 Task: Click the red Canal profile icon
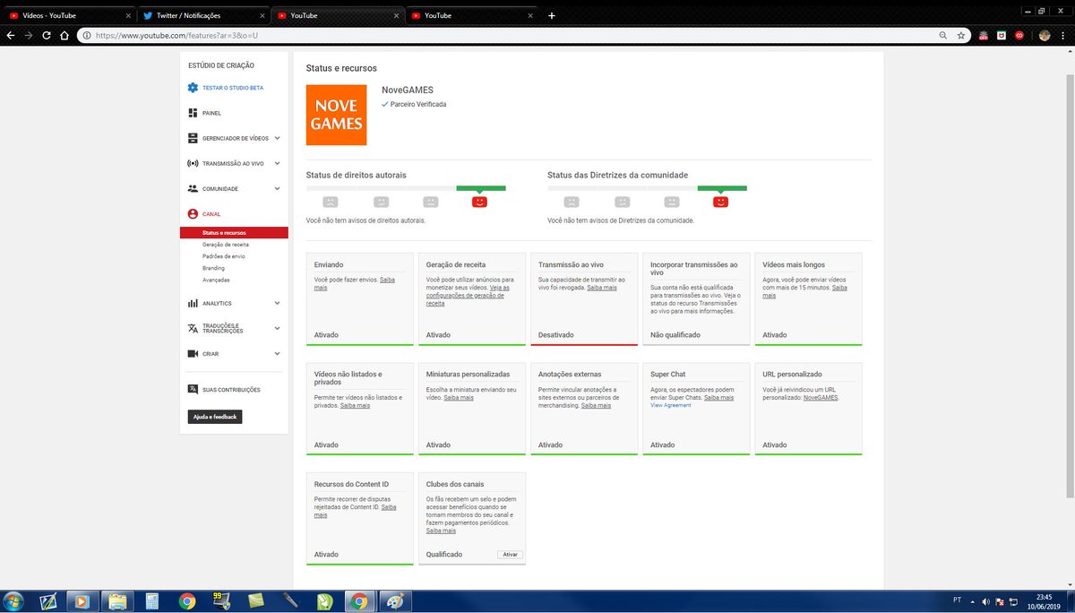[193, 214]
